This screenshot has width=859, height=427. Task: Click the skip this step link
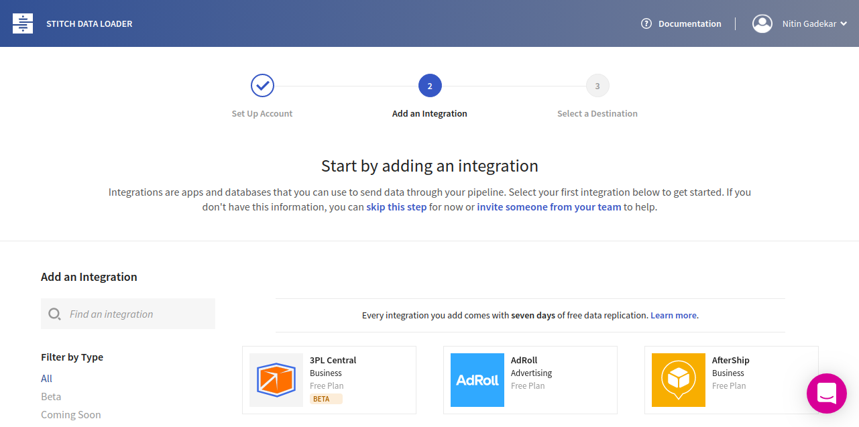[396, 207]
